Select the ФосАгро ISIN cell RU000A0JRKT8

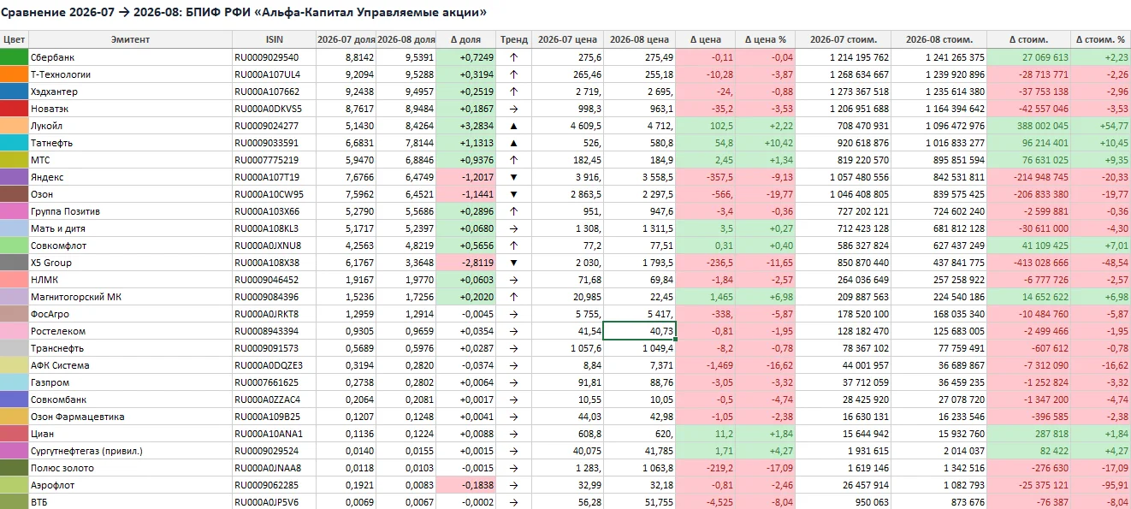pyautogui.click(x=274, y=314)
